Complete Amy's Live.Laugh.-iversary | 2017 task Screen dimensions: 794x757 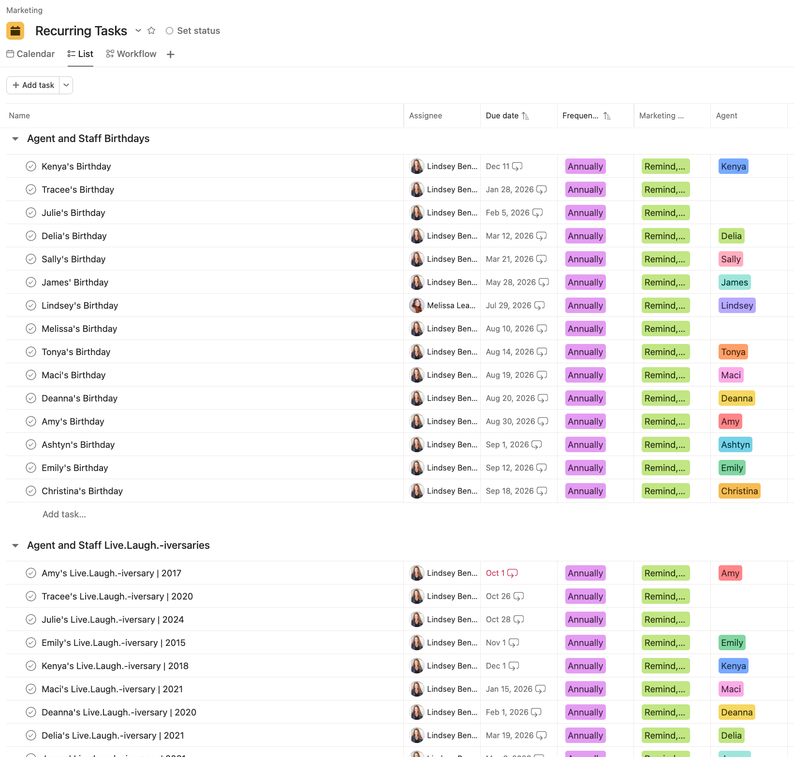tap(31, 573)
